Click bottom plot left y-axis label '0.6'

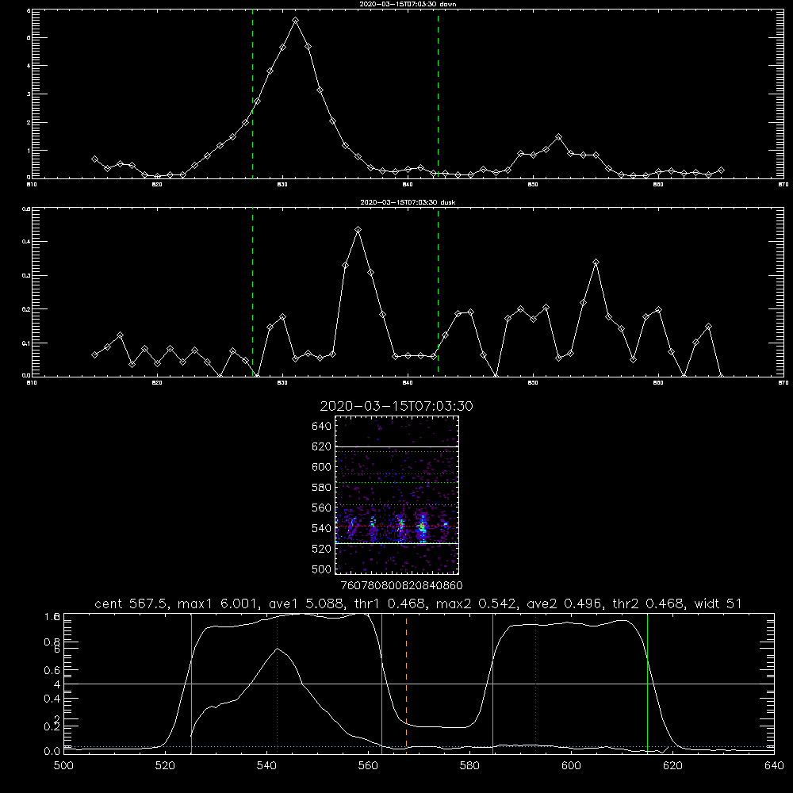(x=52, y=670)
